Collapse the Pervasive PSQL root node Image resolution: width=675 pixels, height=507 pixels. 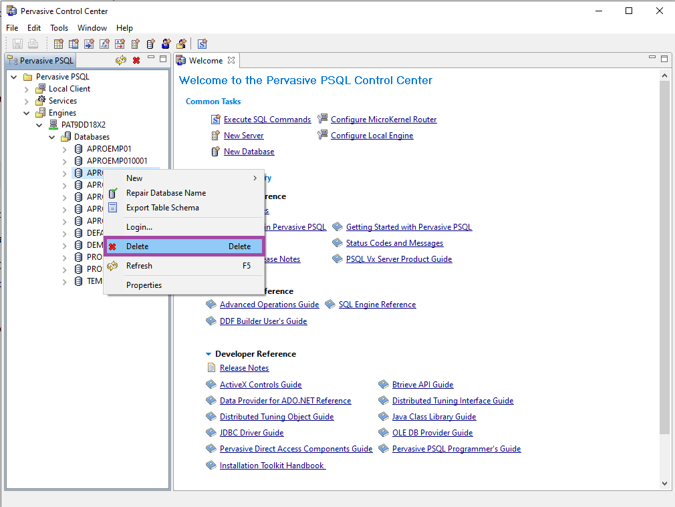click(x=14, y=77)
